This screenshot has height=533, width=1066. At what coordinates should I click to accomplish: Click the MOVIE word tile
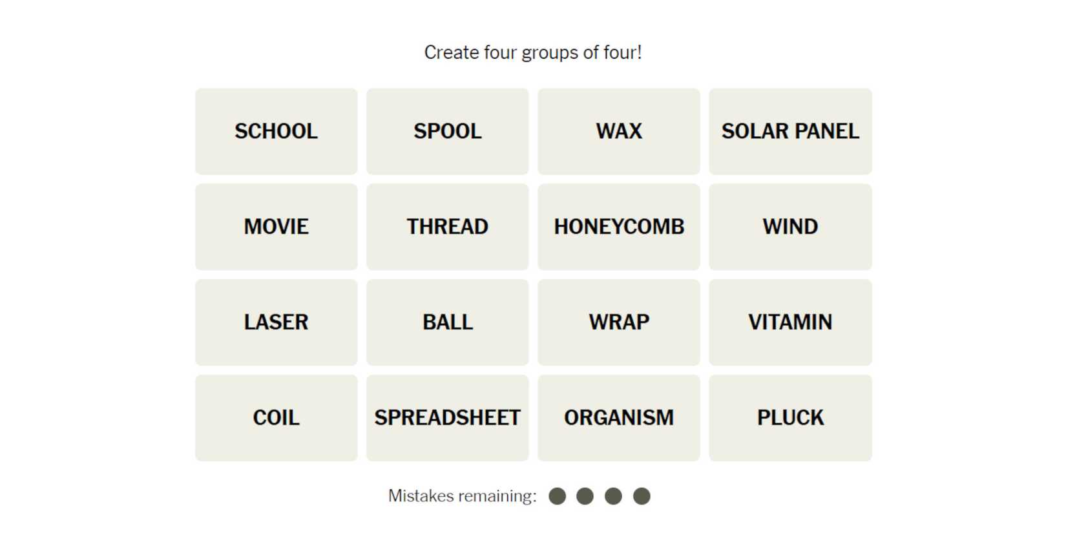(x=276, y=227)
